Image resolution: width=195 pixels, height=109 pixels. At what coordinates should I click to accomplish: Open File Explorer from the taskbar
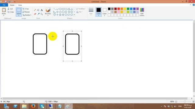24,106
